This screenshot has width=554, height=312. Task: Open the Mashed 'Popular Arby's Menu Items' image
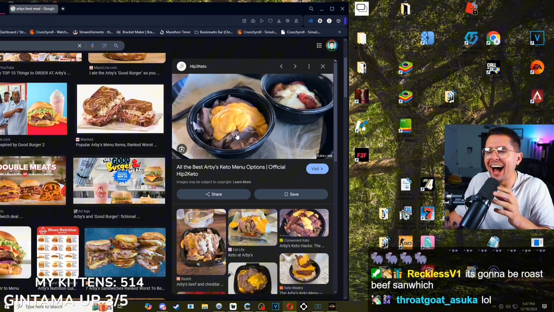coord(120,109)
